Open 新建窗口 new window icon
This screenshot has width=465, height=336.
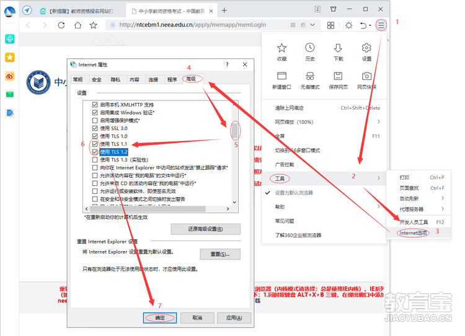(281, 76)
